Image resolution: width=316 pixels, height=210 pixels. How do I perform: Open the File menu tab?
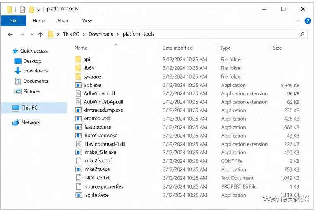pyautogui.click(x=14, y=21)
